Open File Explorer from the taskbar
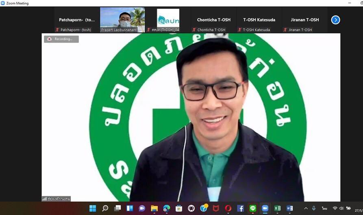The width and height of the screenshot is (363, 215). 154,208
